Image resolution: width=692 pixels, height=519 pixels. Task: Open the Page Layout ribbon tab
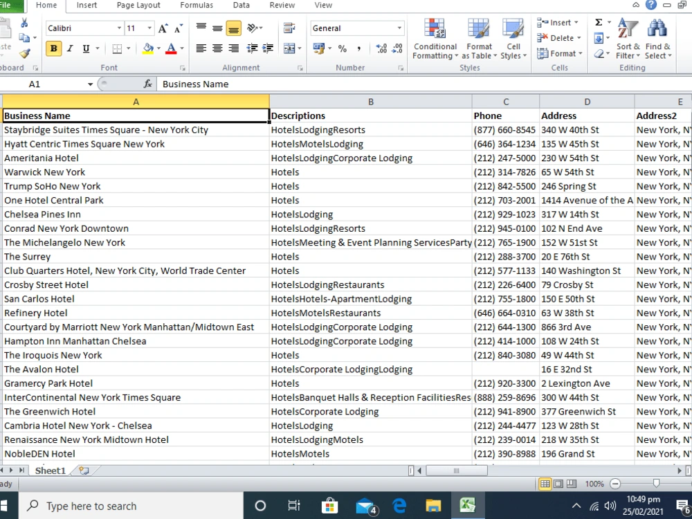[x=138, y=5]
